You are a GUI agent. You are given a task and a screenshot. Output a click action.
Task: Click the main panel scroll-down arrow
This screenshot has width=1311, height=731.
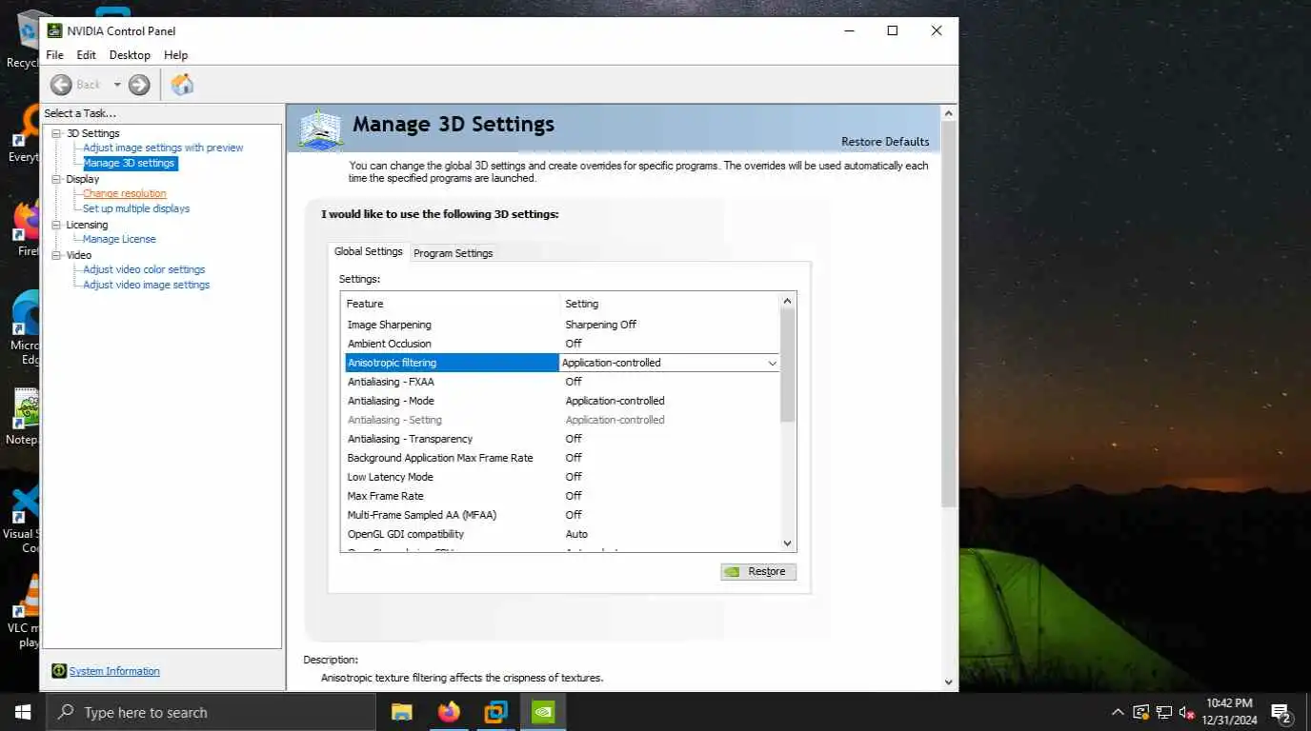948,682
